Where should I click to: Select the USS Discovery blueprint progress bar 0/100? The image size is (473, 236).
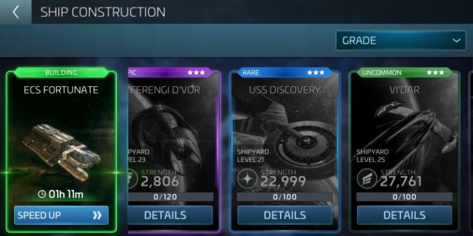pos(285,197)
